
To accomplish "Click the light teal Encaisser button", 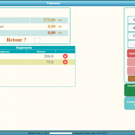I will tap(130, 103).
